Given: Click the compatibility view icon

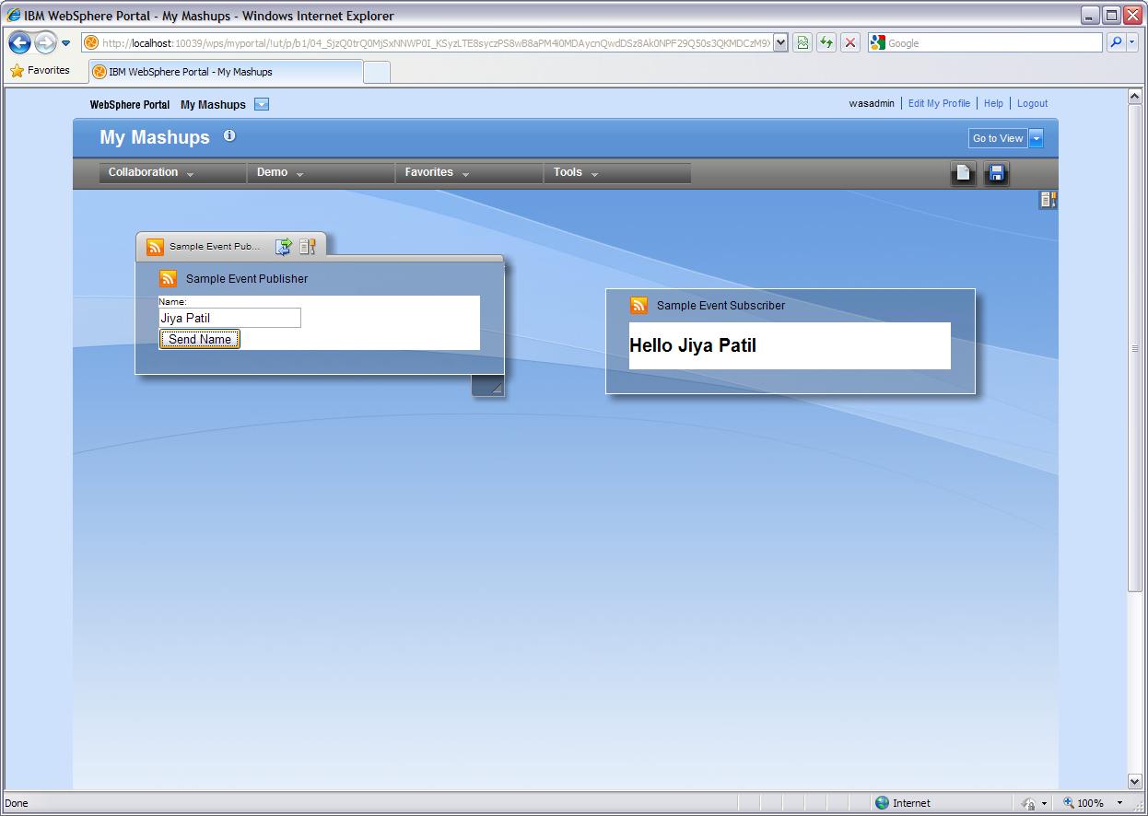Looking at the screenshot, I should [802, 42].
